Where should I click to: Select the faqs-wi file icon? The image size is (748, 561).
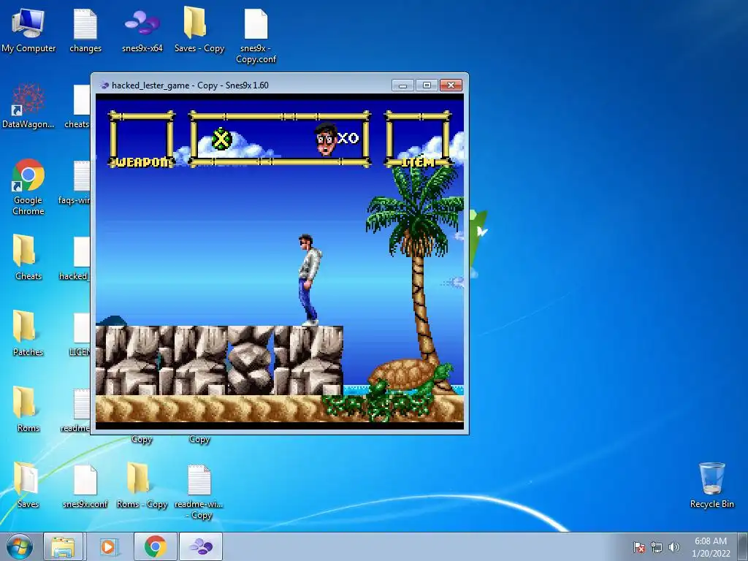coord(76,182)
